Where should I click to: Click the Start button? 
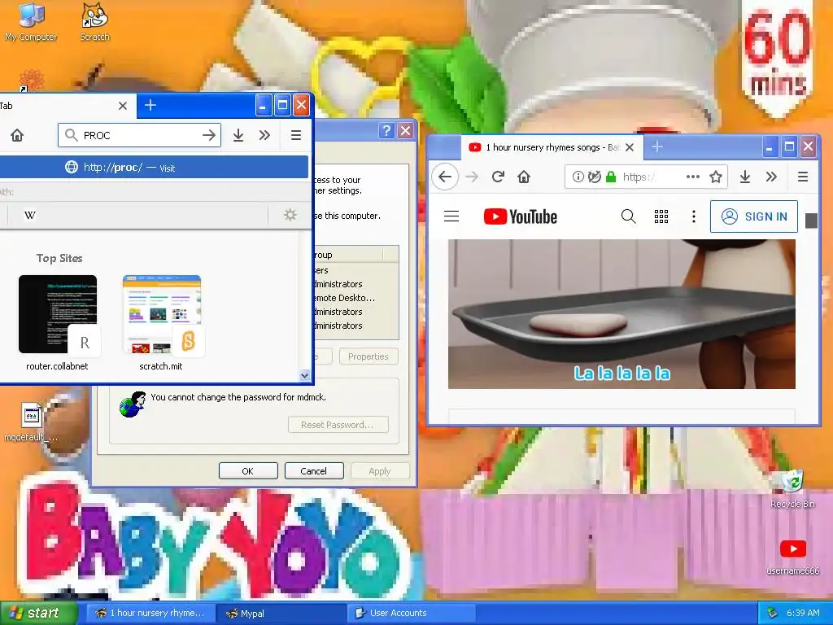point(38,613)
